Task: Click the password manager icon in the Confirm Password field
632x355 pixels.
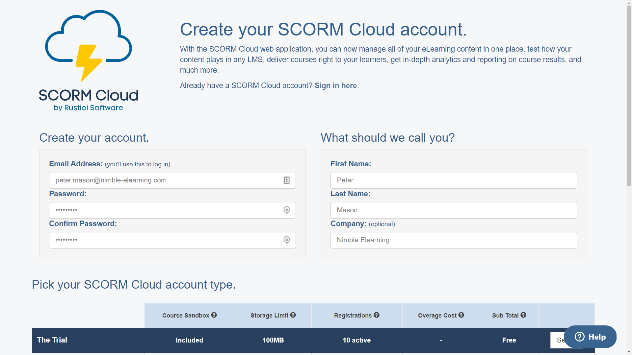Action: 287,240
